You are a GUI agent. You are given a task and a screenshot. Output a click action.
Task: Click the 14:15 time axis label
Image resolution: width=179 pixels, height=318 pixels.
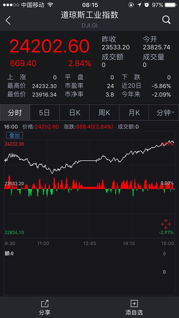click(x=129, y=243)
